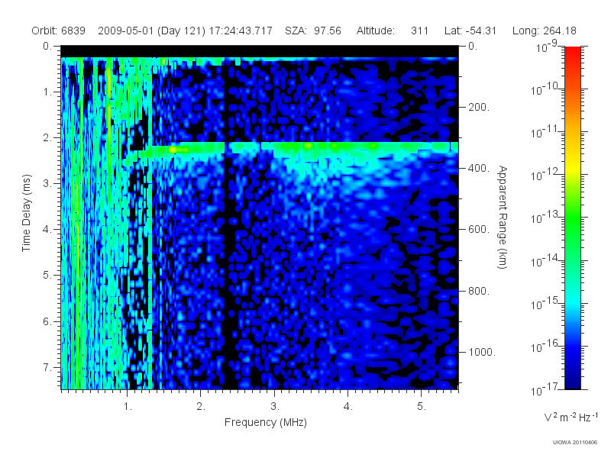
Task: Click the 0. tick on time delay axis
Action: coord(47,47)
